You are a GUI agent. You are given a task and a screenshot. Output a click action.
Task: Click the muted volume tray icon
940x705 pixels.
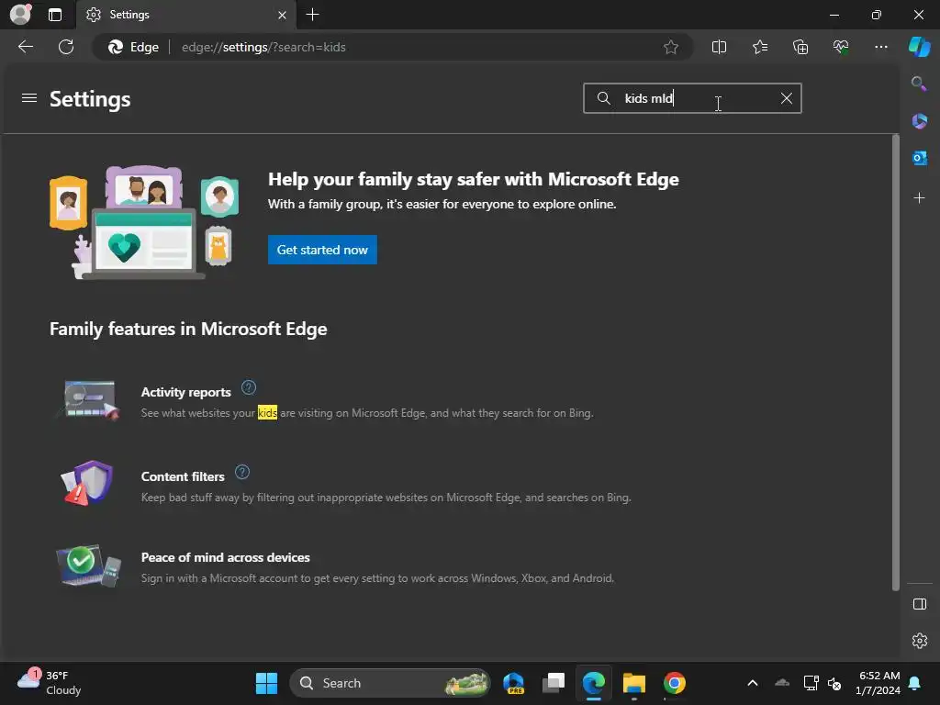pos(834,683)
